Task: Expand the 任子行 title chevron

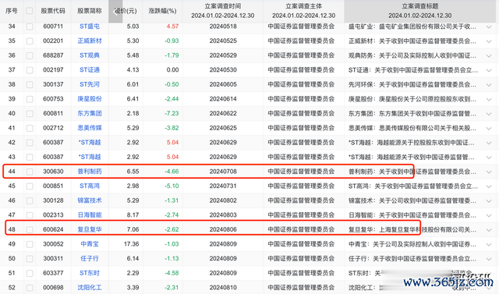Action: [x=489, y=259]
